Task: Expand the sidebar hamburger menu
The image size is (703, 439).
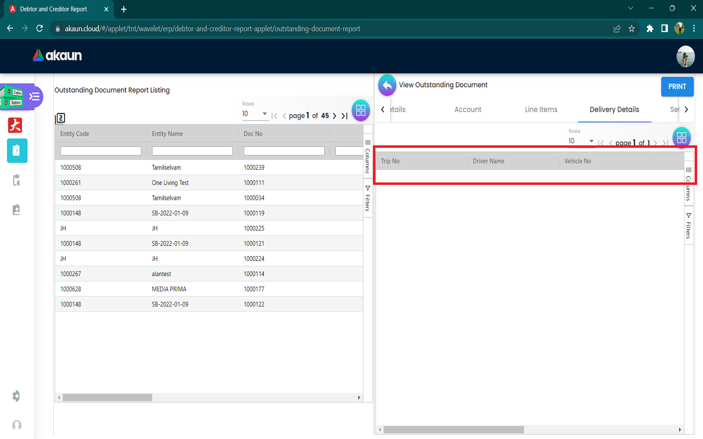Action: [x=34, y=97]
